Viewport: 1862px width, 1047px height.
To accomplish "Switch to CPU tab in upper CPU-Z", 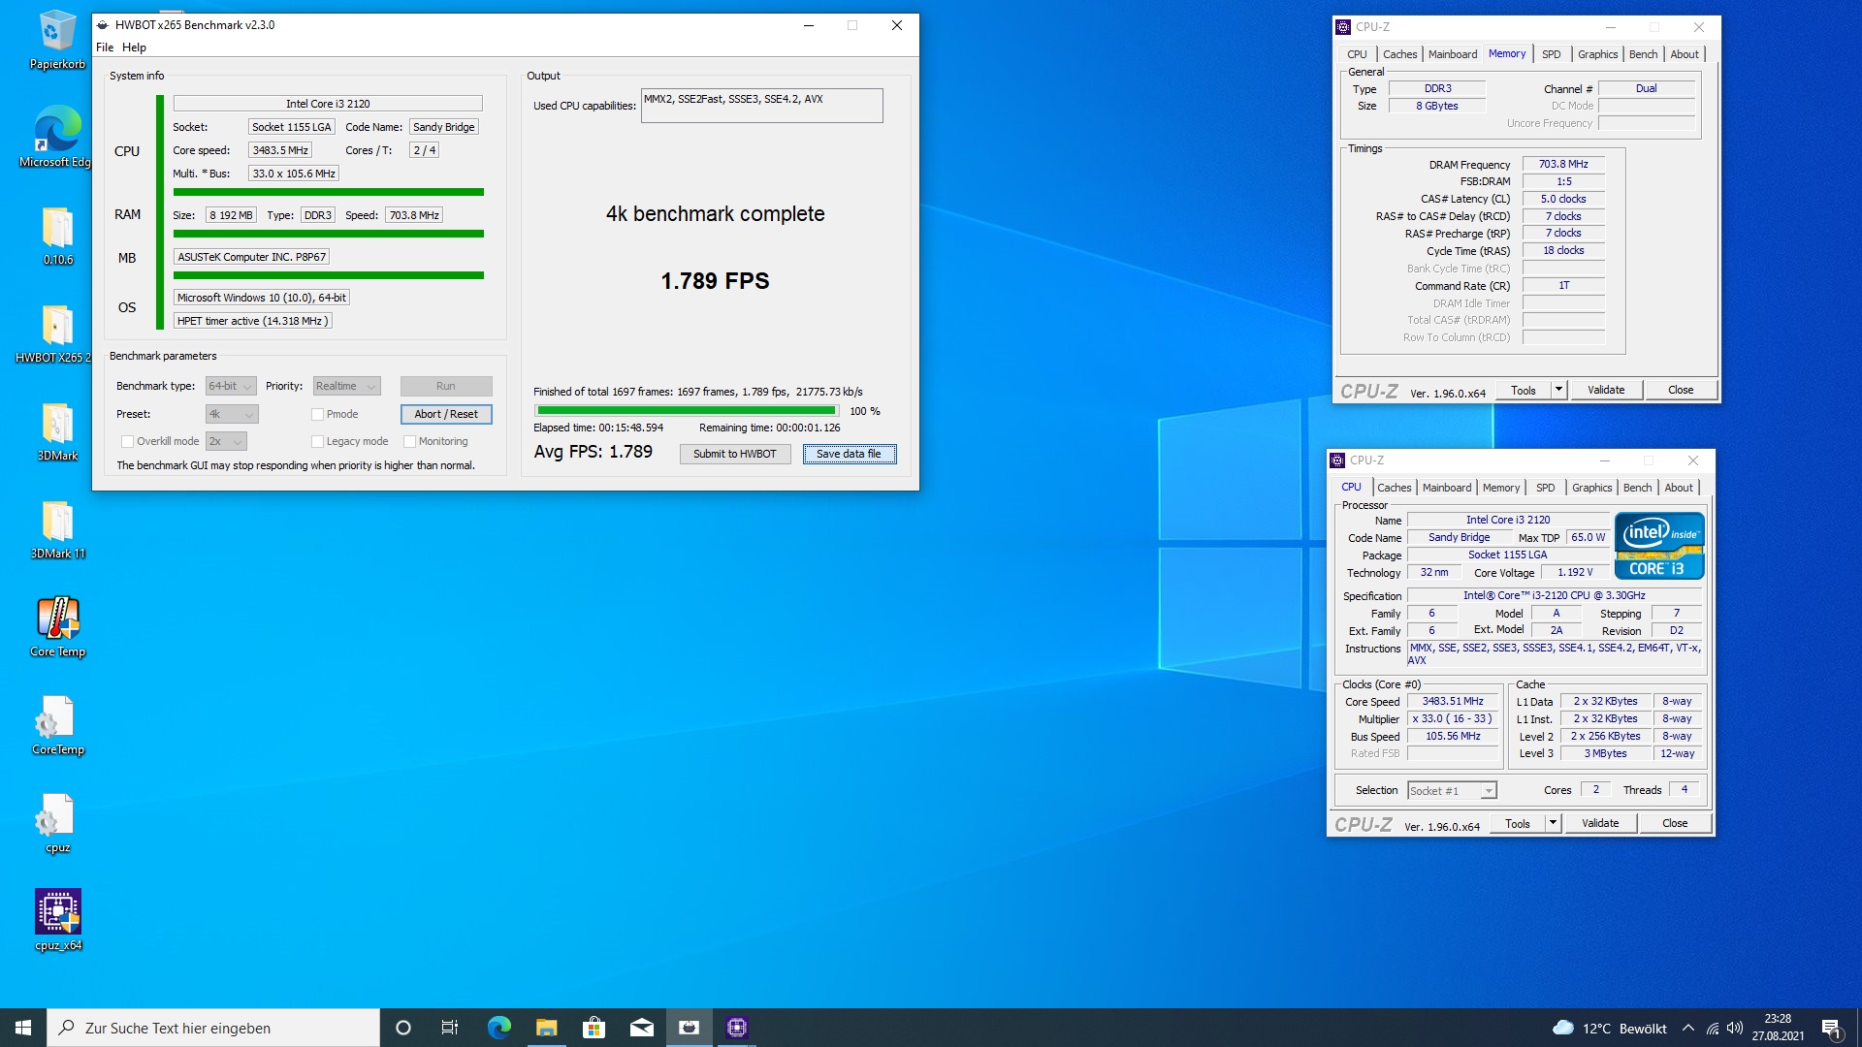I will click(x=1357, y=54).
